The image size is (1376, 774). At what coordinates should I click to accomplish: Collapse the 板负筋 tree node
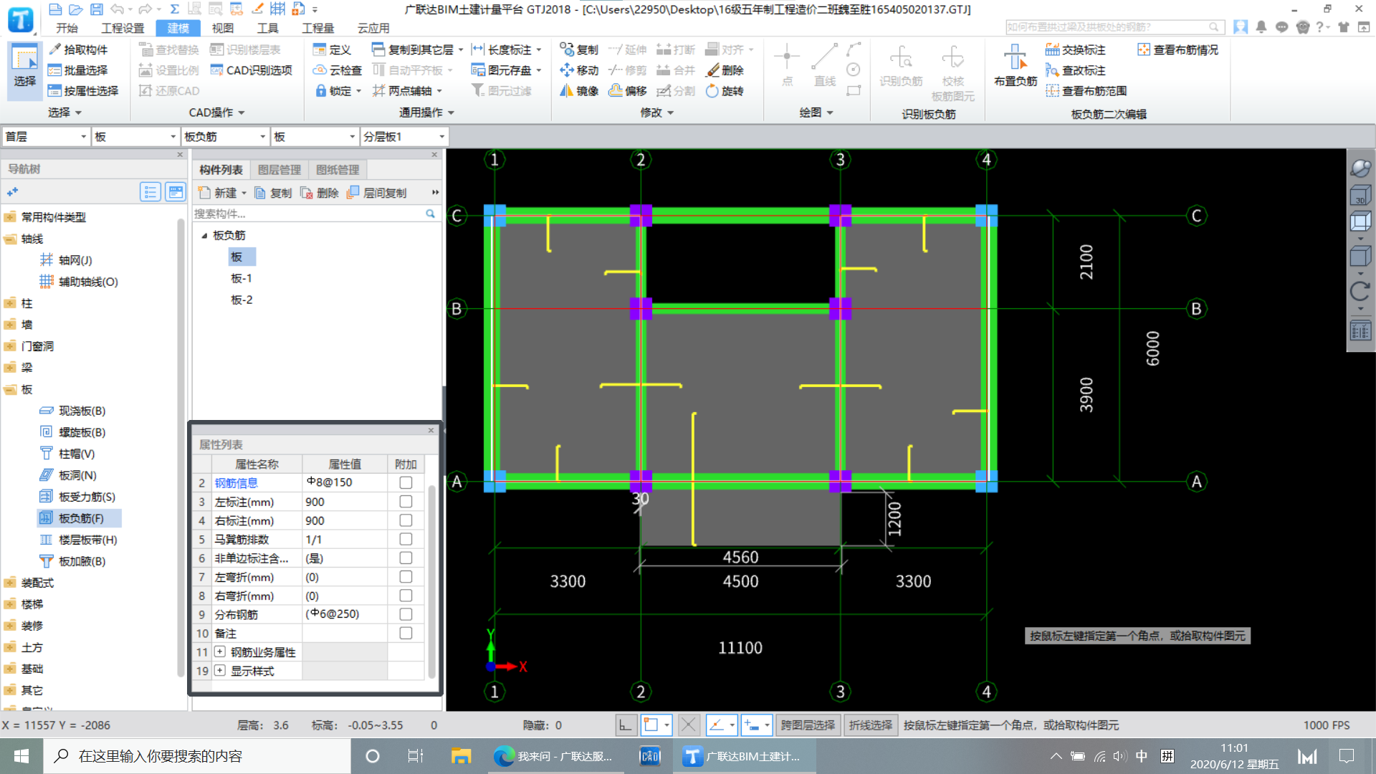click(204, 235)
